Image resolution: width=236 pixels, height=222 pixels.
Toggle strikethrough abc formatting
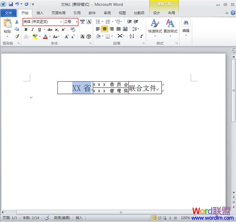[50, 29]
